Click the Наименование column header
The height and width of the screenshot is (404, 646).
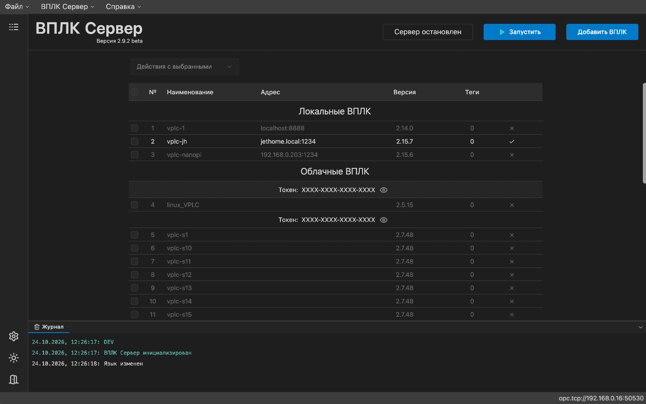click(x=190, y=92)
